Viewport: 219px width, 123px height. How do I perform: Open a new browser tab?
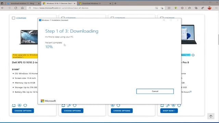115,3
